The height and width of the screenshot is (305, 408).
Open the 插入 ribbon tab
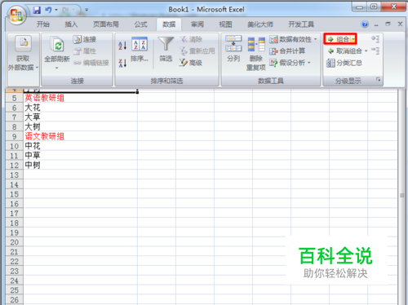click(x=71, y=24)
